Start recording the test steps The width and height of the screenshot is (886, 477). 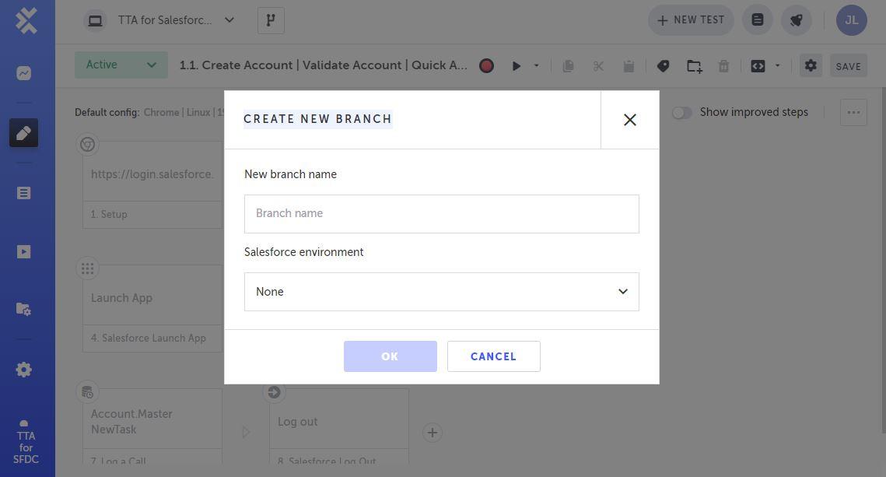point(486,65)
